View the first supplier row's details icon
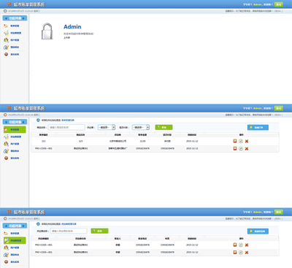This screenshot has width=292, height=268. [235, 245]
